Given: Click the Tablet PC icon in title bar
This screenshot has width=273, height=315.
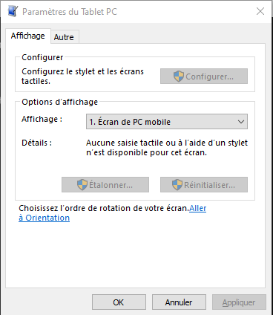Looking at the screenshot, I should pos(13,11).
